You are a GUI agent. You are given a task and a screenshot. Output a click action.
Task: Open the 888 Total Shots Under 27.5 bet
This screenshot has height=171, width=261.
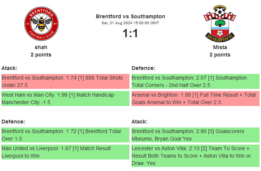click(x=65, y=81)
